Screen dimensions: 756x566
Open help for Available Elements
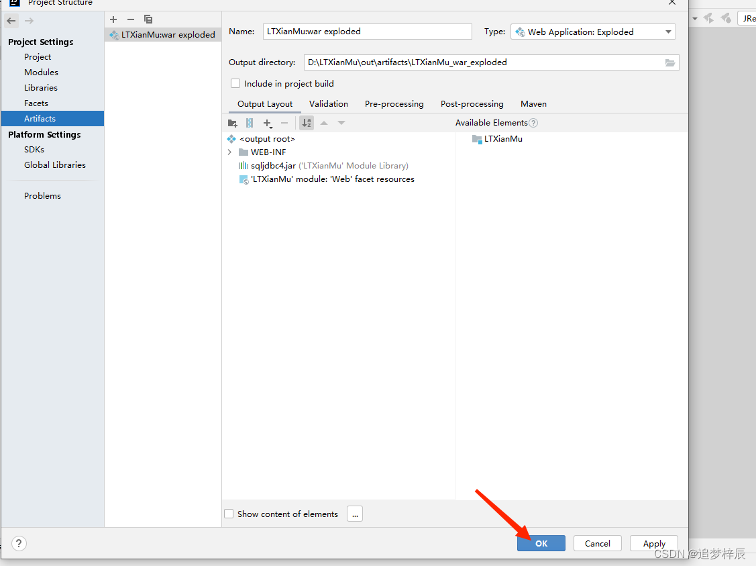click(533, 123)
